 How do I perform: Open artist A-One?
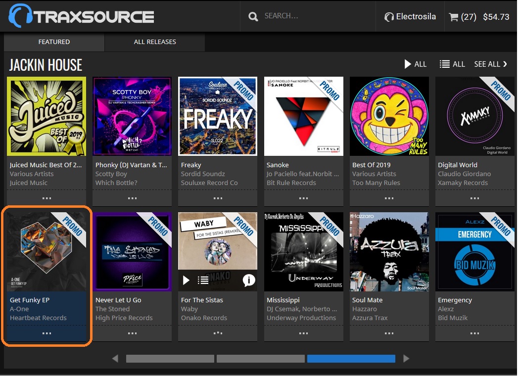19,309
